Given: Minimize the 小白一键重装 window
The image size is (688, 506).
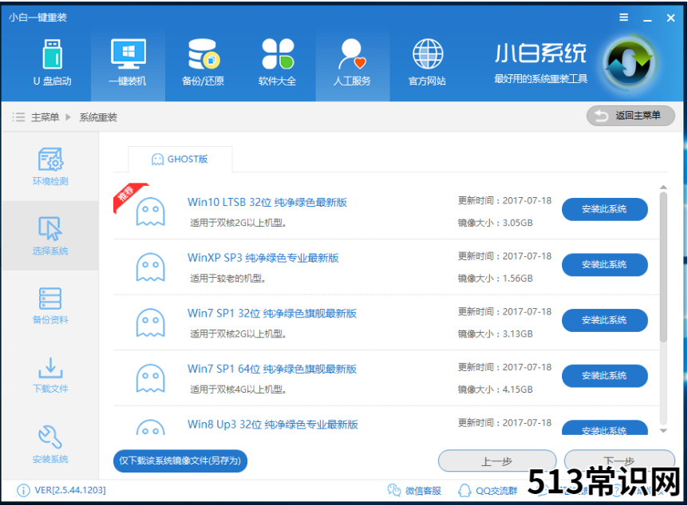Looking at the screenshot, I should pyautogui.click(x=647, y=18).
